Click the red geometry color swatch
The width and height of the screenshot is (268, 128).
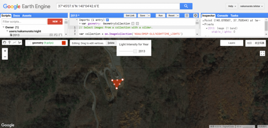point(64,43)
